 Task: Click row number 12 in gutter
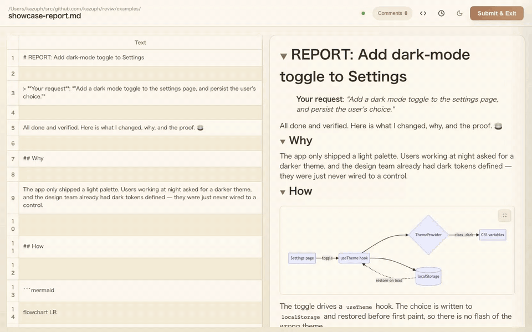coord(13,269)
